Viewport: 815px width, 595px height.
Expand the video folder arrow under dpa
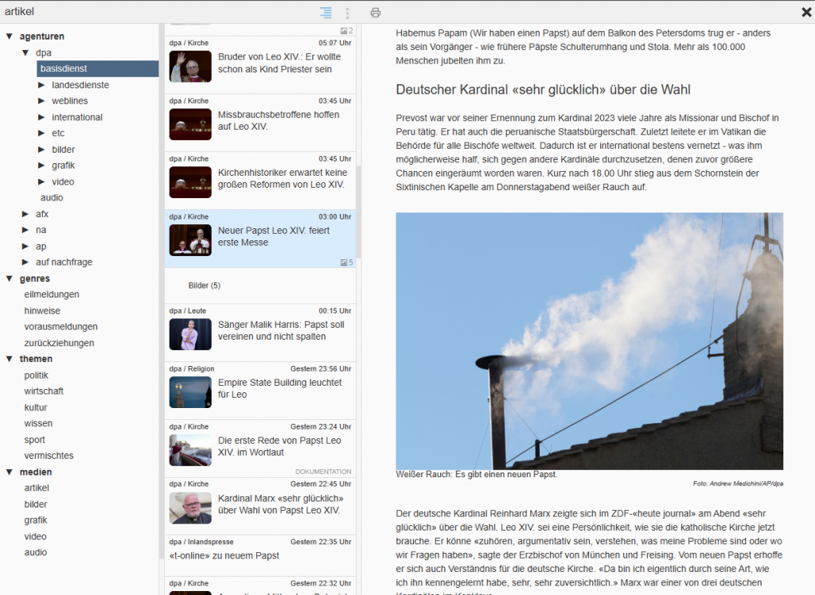pyautogui.click(x=41, y=182)
